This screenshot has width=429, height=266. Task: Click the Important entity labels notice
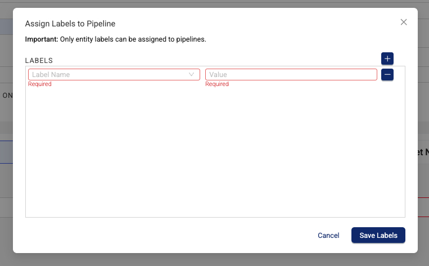pyautogui.click(x=115, y=39)
